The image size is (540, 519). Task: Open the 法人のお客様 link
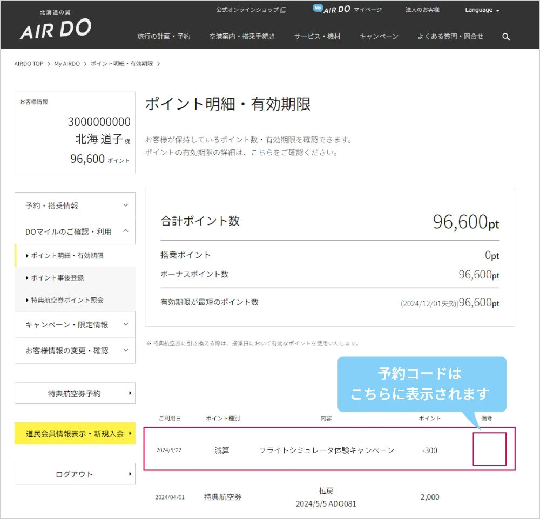click(x=422, y=10)
